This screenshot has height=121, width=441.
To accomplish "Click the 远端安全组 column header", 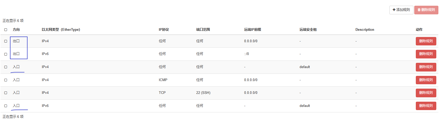I will (x=308, y=30).
